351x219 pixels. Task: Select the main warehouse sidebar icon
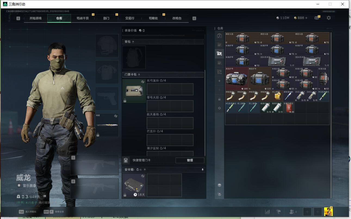tap(219, 36)
